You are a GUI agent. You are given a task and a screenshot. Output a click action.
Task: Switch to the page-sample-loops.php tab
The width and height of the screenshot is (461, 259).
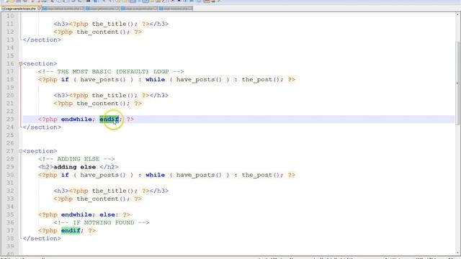pyautogui.click(x=21, y=9)
